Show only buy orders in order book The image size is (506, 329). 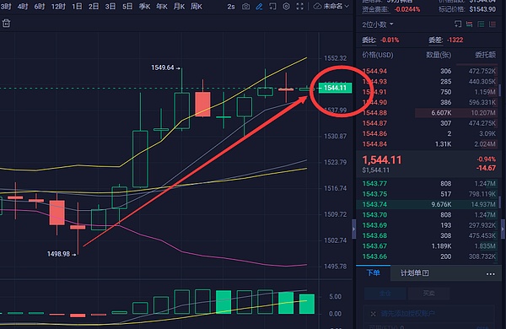click(481, 24)
